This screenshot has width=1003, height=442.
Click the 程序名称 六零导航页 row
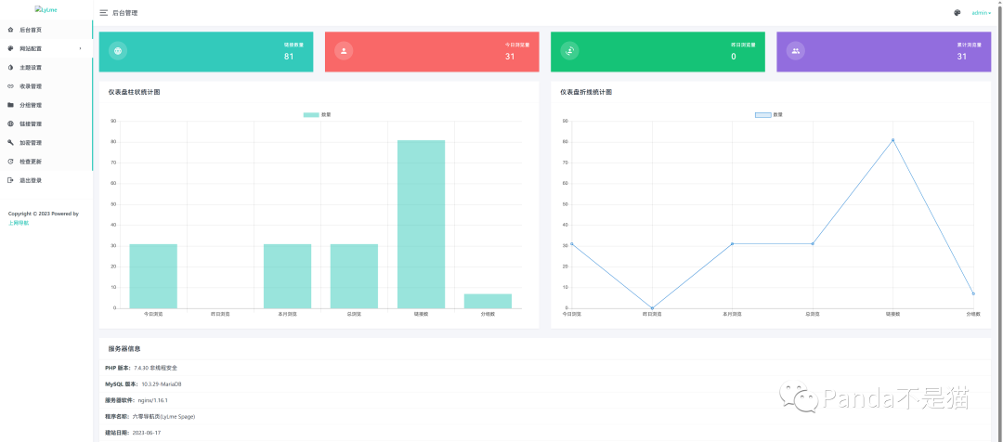pos(545,416)
